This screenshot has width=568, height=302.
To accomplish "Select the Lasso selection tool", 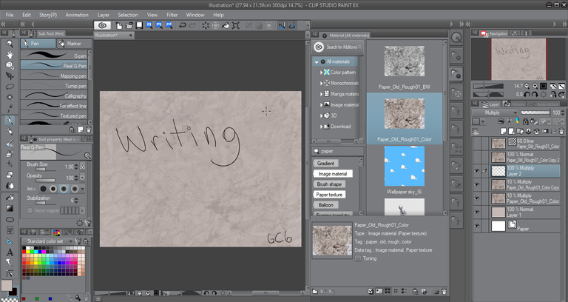I will (x=10, y=87).
